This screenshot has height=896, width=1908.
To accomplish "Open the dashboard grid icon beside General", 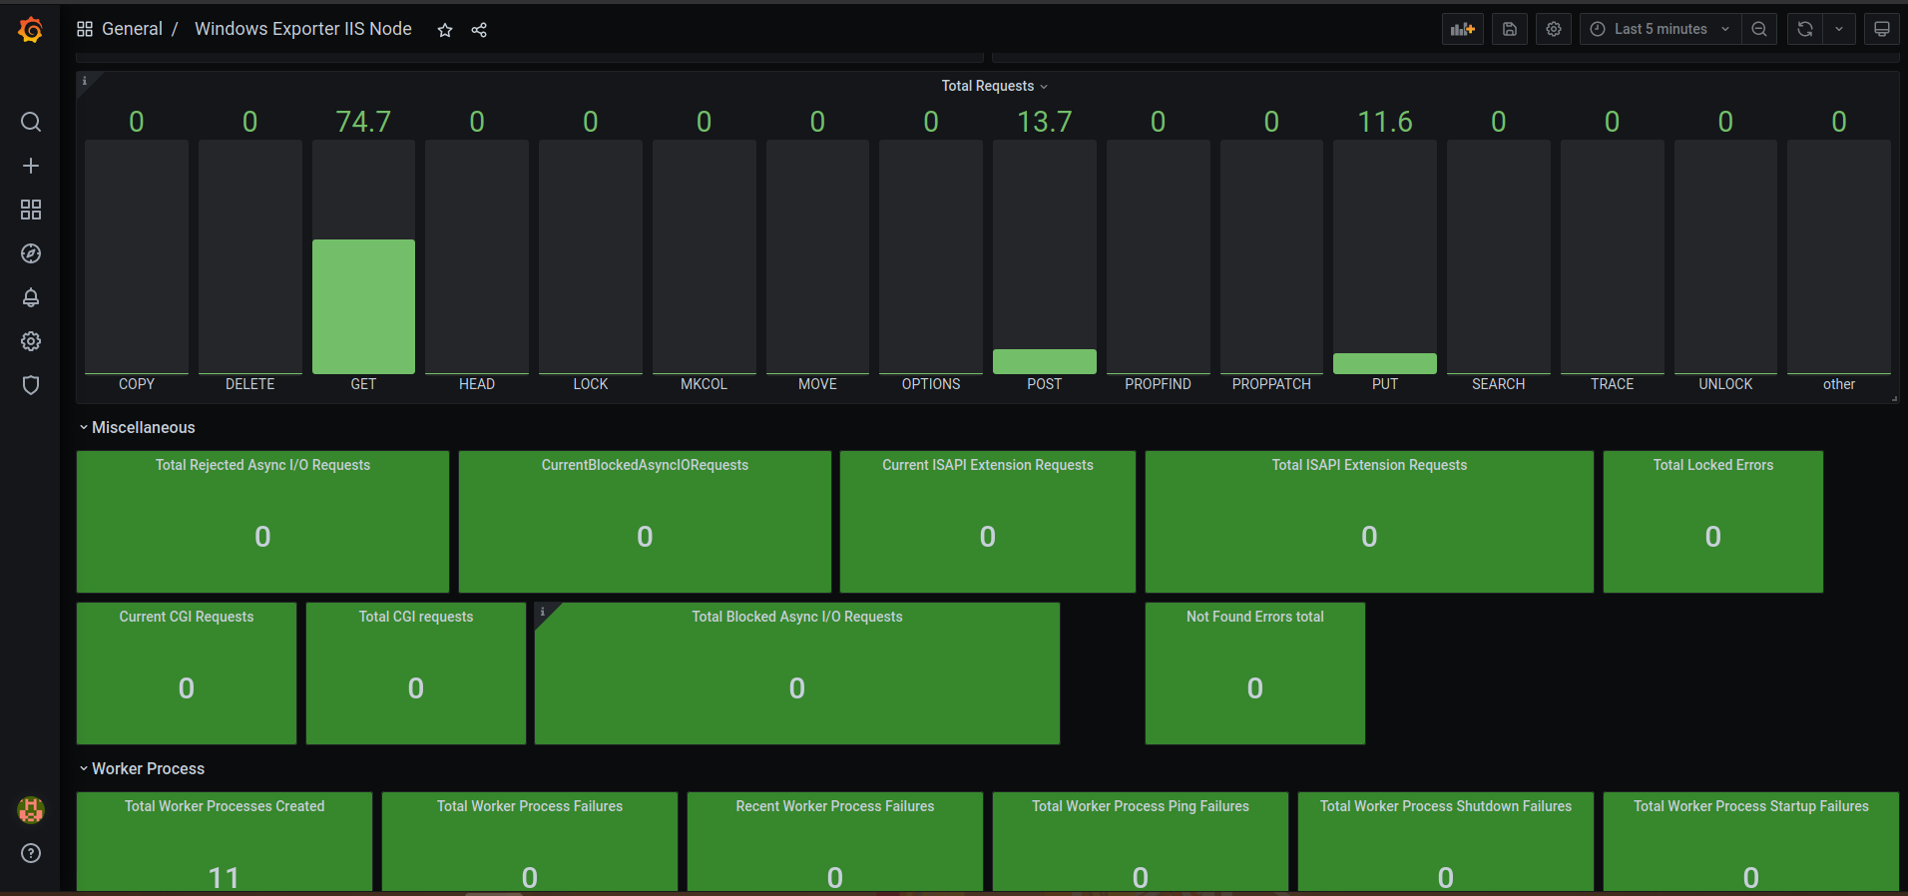I will click(x=85, y=29).
